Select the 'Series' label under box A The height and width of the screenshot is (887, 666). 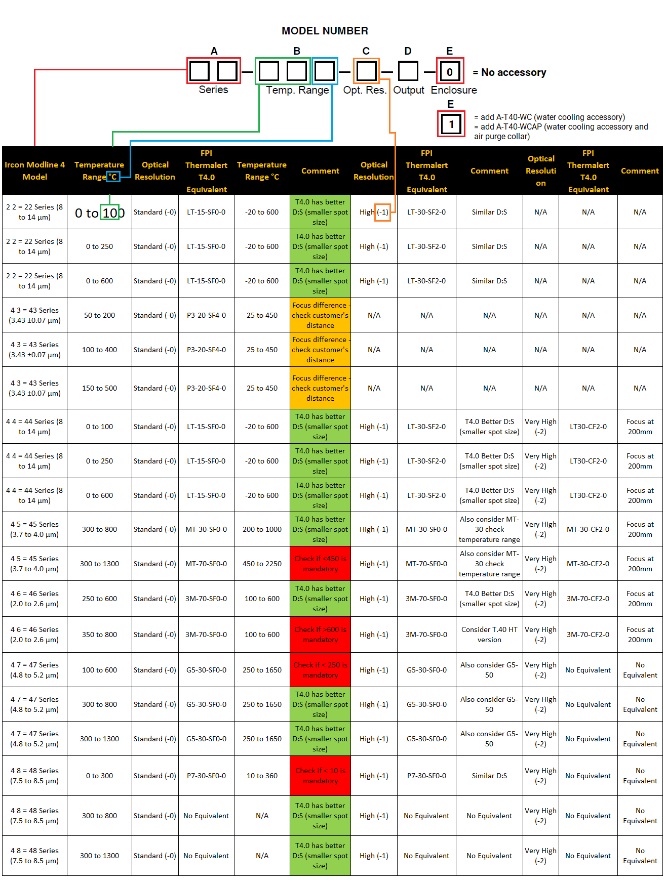213,90
